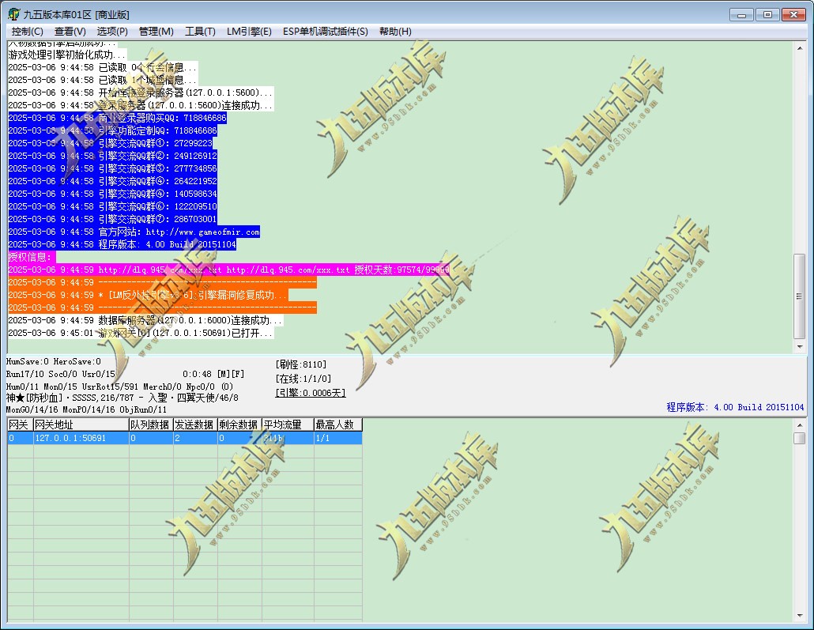Open the 选项(P) menu
Screen dimensions: 814x630
(112, 32)
